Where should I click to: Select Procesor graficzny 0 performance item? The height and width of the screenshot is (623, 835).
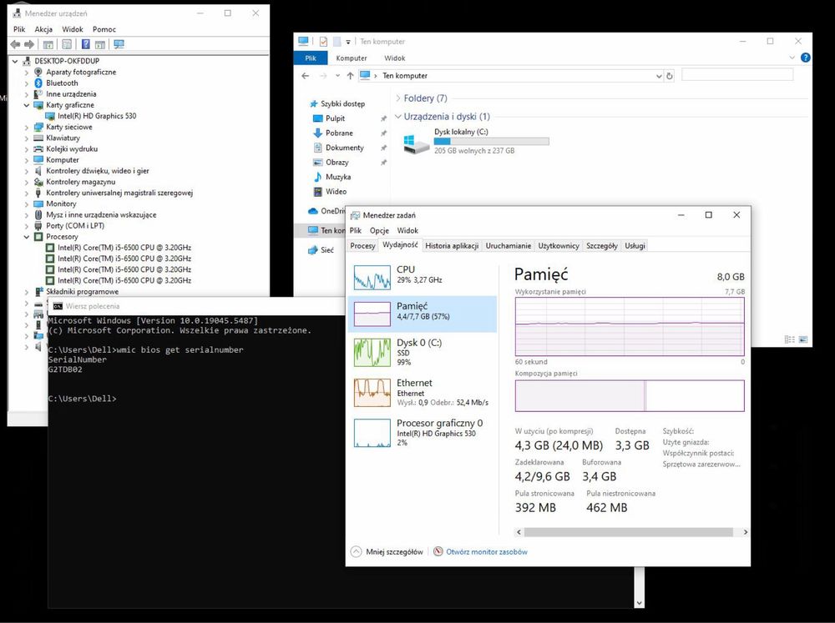click(x=423, y=433)
